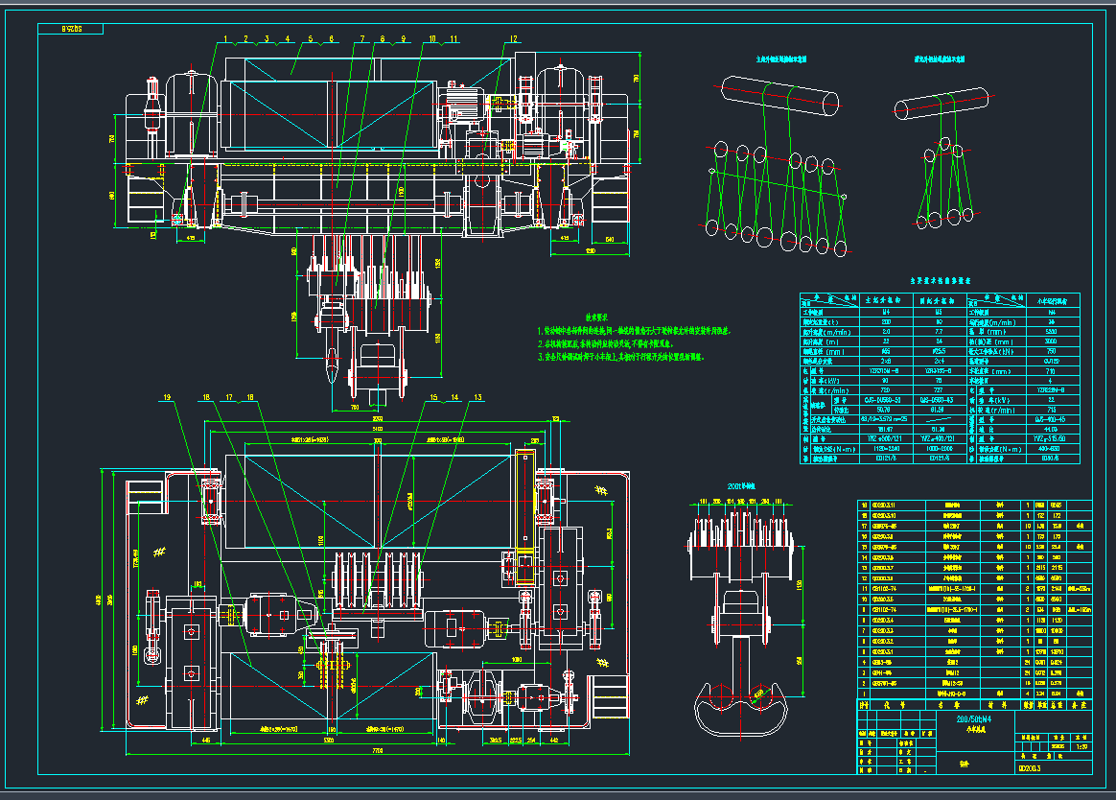Select the auxiliary hoist rope reeving diagram

[942, 156]
